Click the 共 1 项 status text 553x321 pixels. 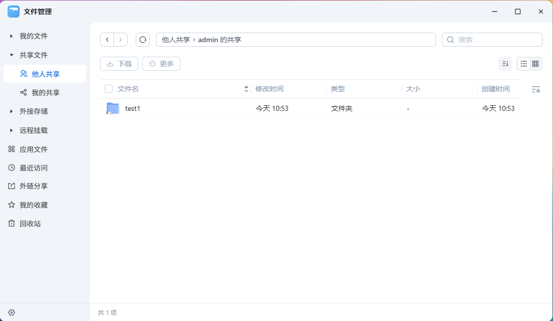(x=107, y=312)
